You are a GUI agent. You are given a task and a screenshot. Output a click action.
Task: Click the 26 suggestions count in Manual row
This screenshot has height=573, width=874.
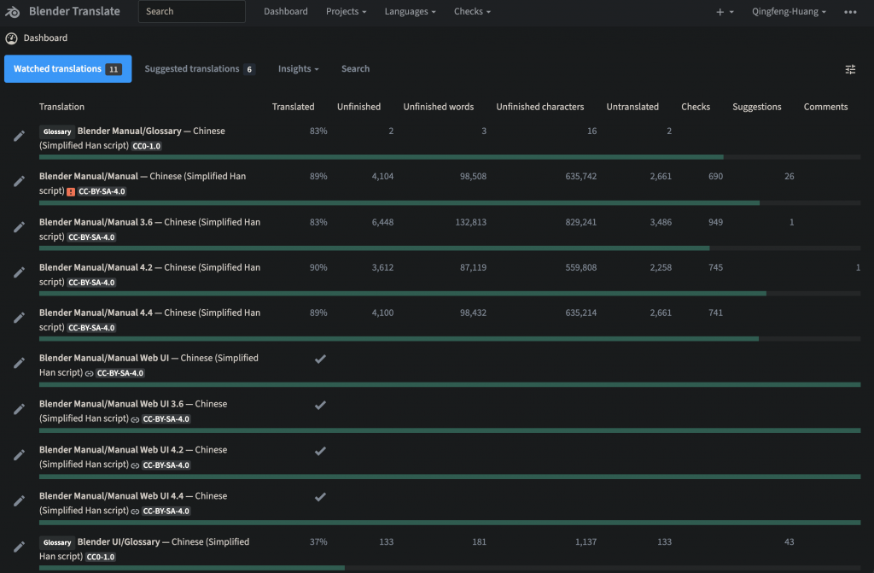[790, 176]
